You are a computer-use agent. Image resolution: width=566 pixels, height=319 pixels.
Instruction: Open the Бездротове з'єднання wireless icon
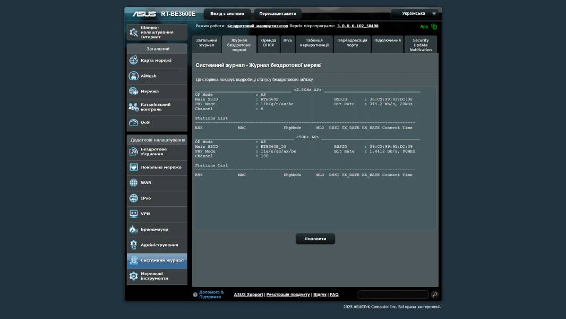pyautogui.click(x=134, y=152)
